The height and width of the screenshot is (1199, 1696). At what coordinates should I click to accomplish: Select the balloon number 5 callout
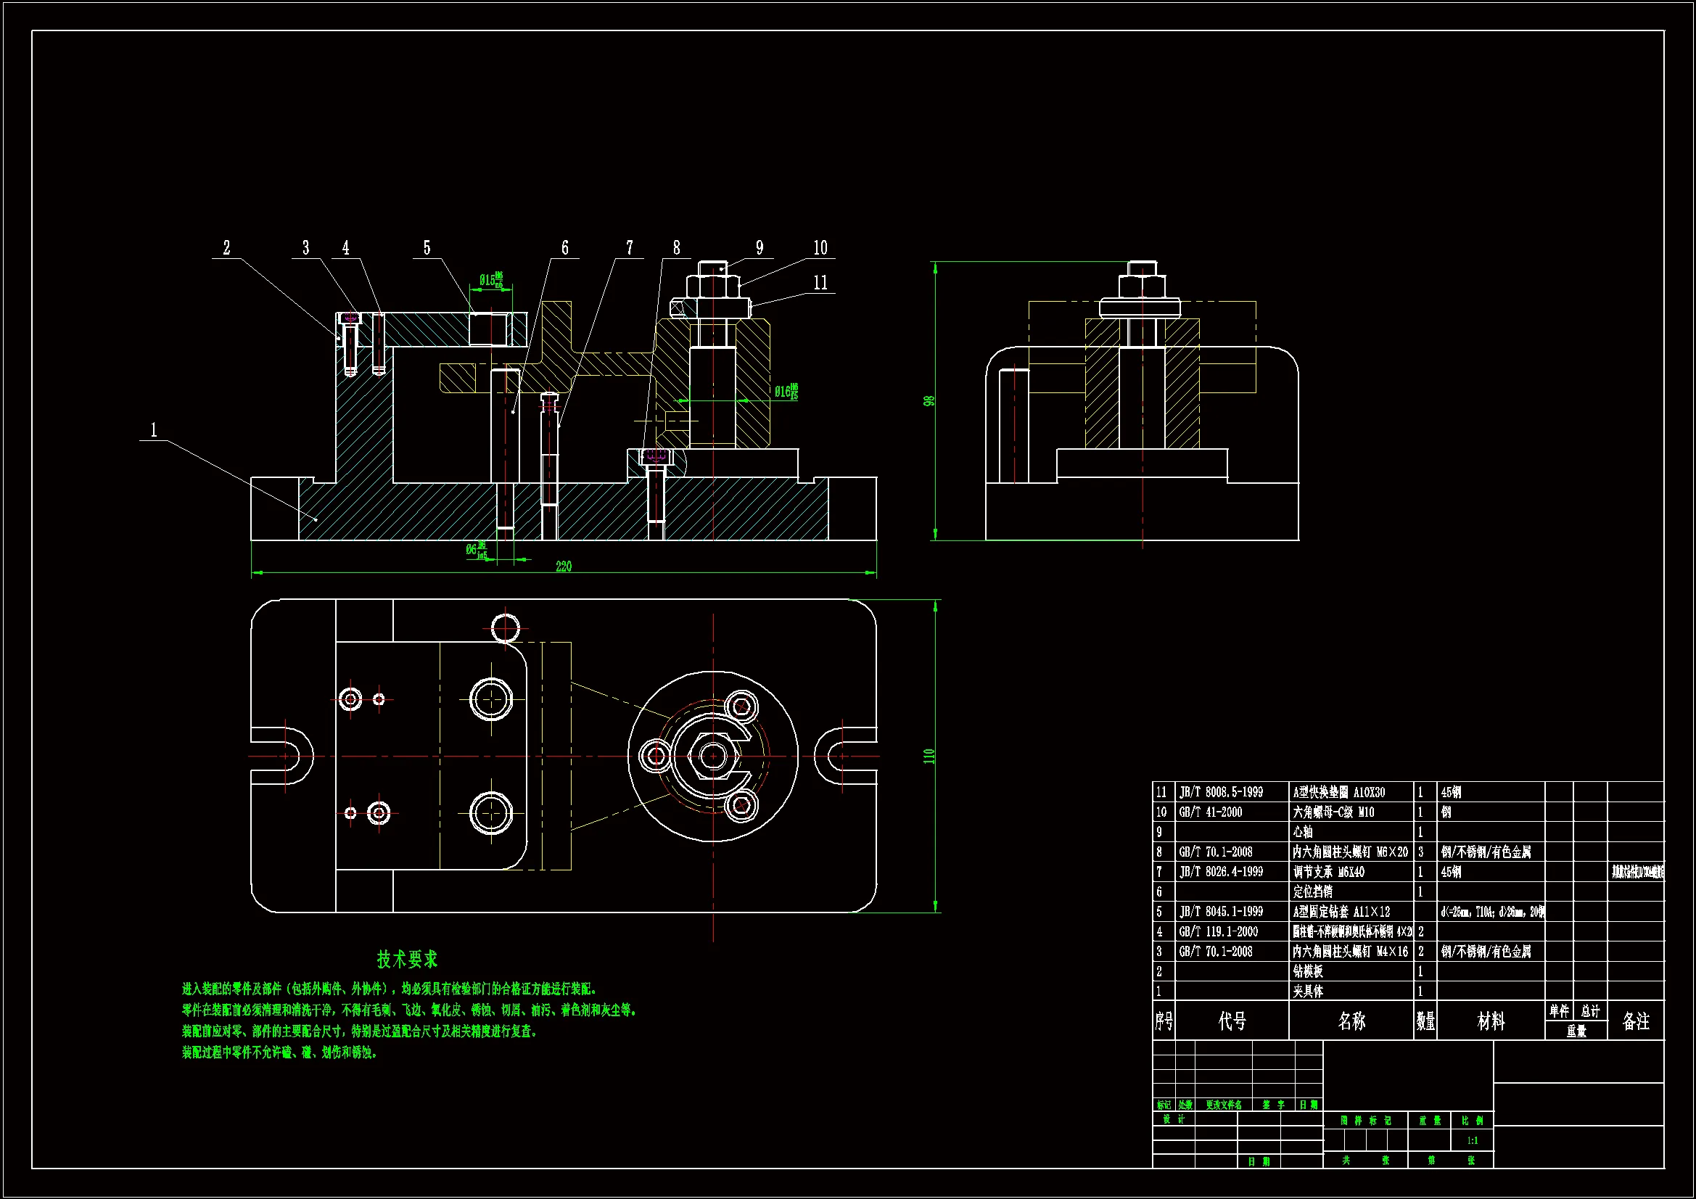[x=427, y=247]
